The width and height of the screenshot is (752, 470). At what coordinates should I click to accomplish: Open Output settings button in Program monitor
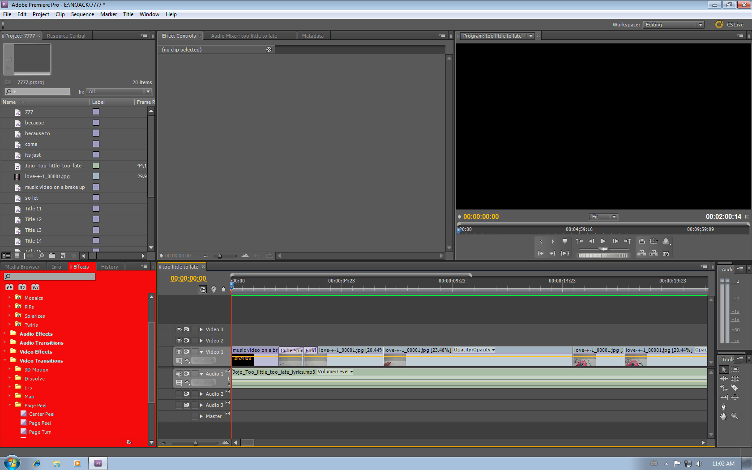coord(666,241)
